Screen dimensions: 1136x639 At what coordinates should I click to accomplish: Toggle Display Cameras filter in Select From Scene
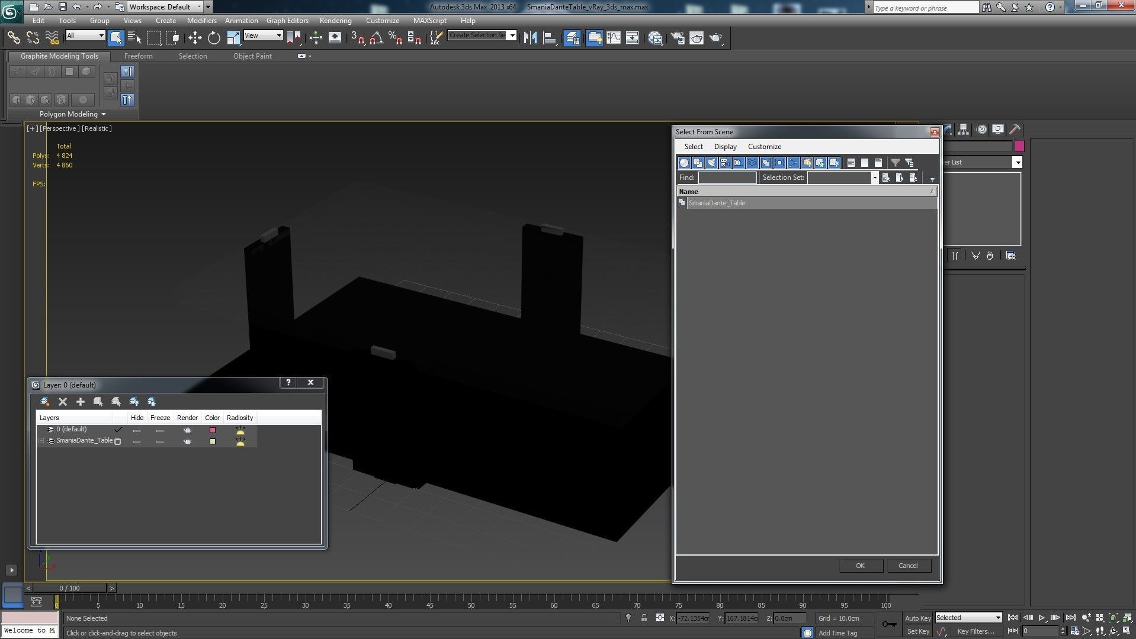coord(725,163)
